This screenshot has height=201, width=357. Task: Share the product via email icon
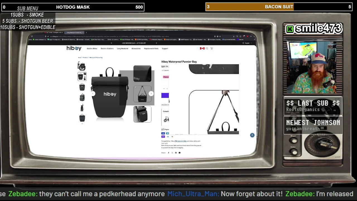[x=180, y=153]
